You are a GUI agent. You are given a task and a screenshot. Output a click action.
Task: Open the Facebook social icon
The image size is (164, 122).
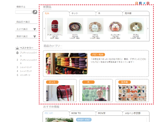[140, 3]
